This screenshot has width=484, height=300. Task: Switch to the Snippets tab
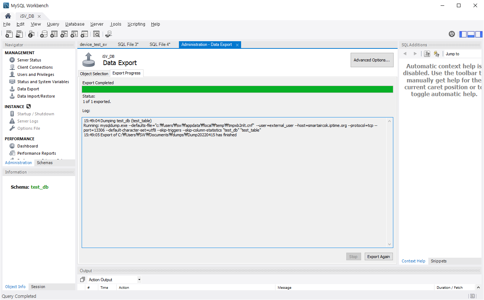coord(438,261)
